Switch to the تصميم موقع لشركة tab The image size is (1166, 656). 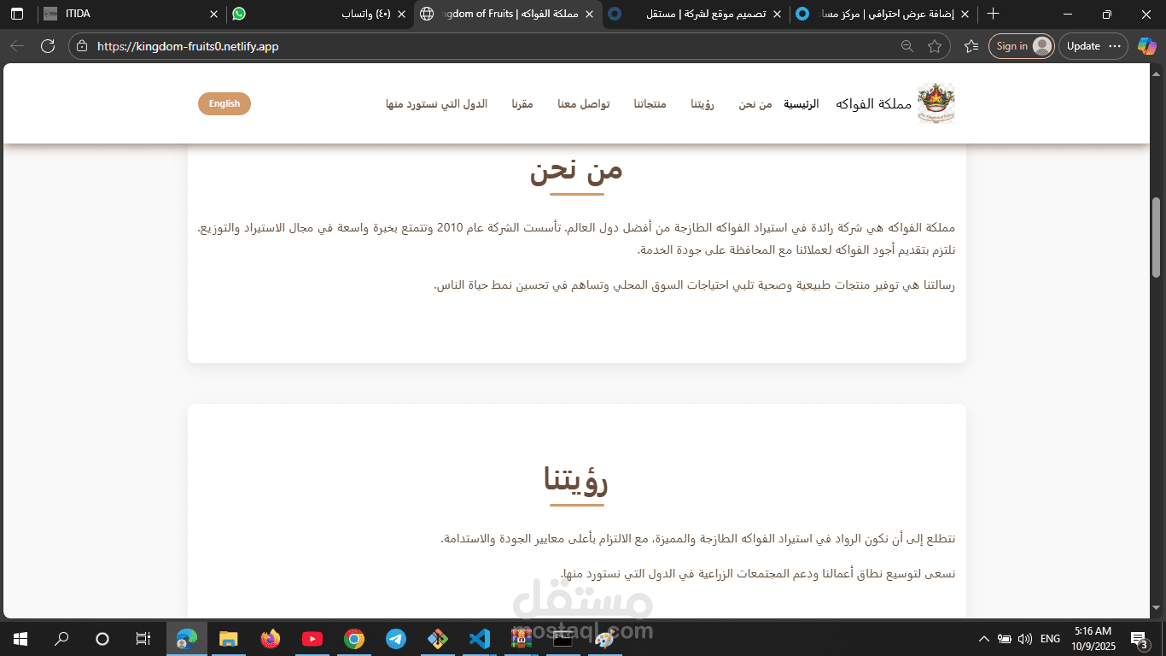[x=696, y=14]
